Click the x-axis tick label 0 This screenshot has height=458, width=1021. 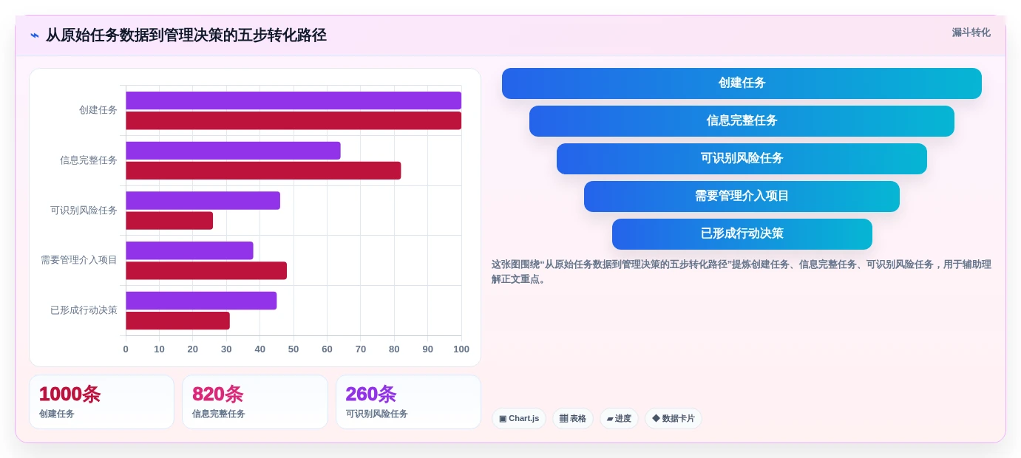coord(126,349)
